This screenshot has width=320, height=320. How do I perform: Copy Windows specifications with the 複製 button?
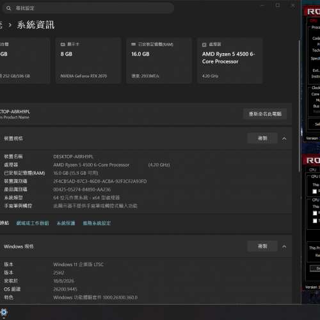click(262, 246)
